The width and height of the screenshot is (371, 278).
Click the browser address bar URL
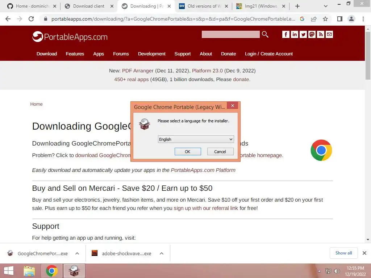(173, 19)
